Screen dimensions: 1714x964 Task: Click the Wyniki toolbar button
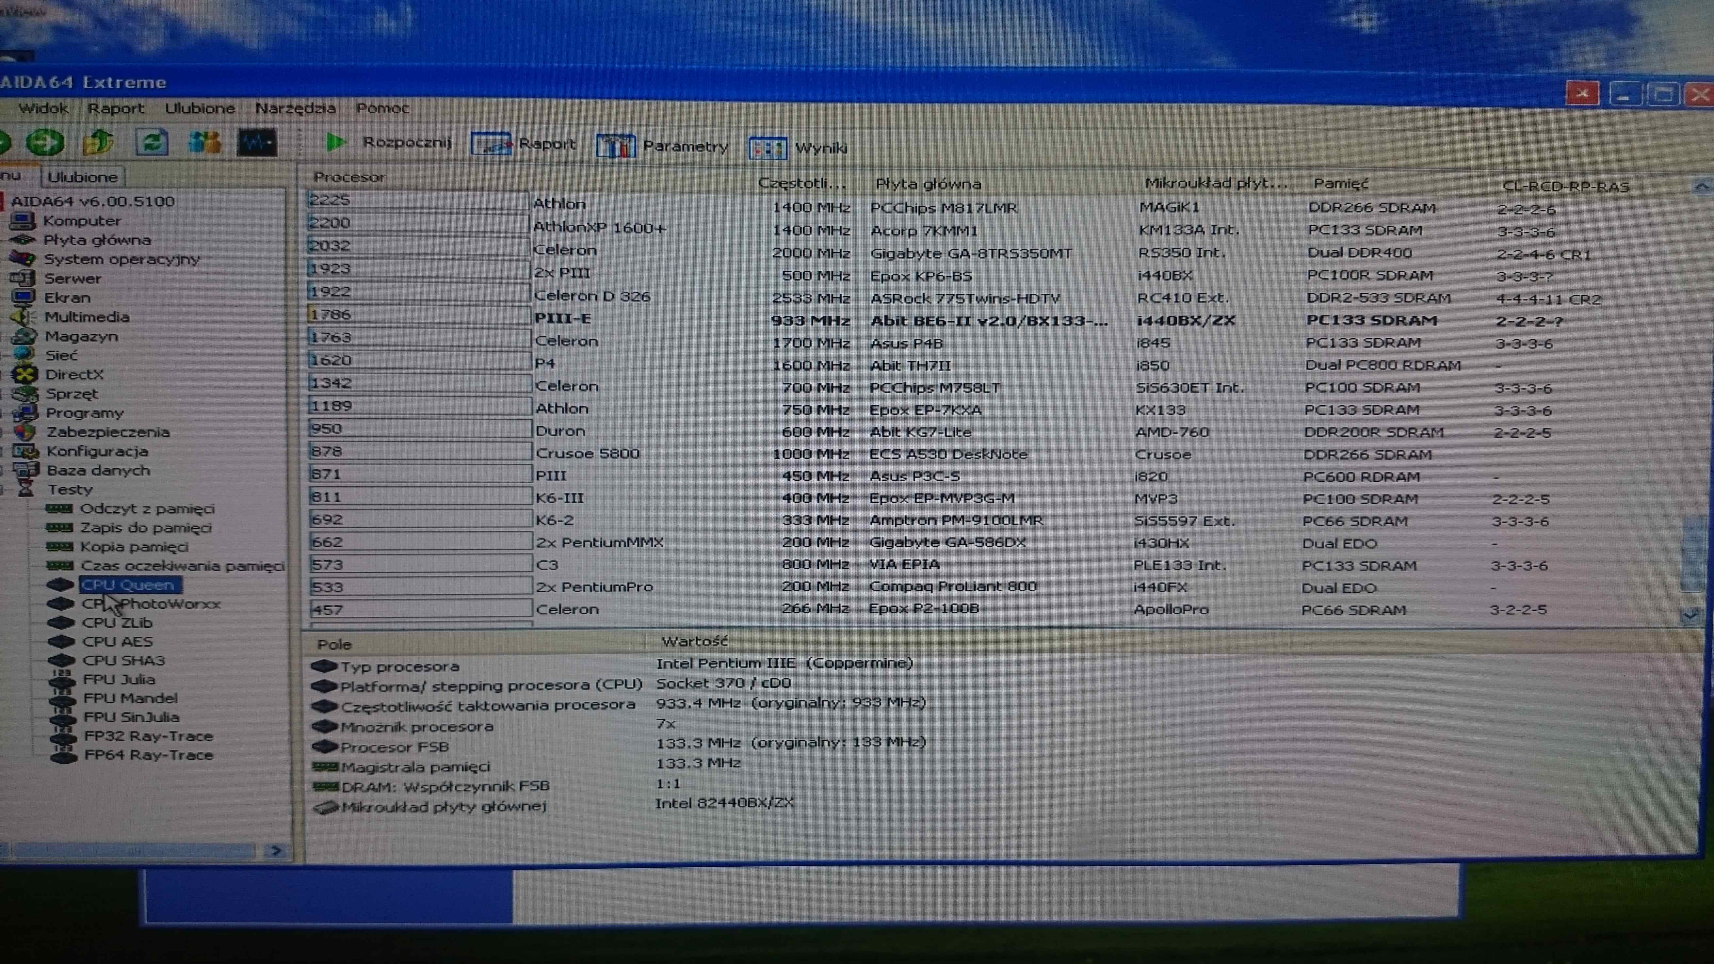click(799, 148)
